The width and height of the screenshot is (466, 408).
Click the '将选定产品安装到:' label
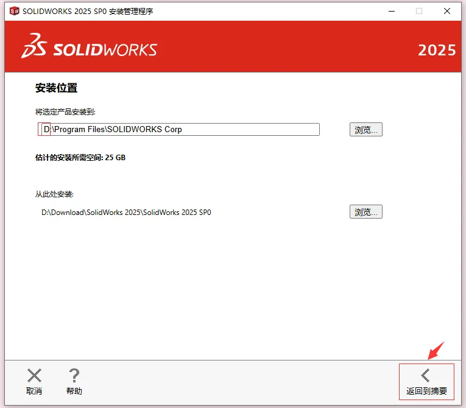(65, 112)
